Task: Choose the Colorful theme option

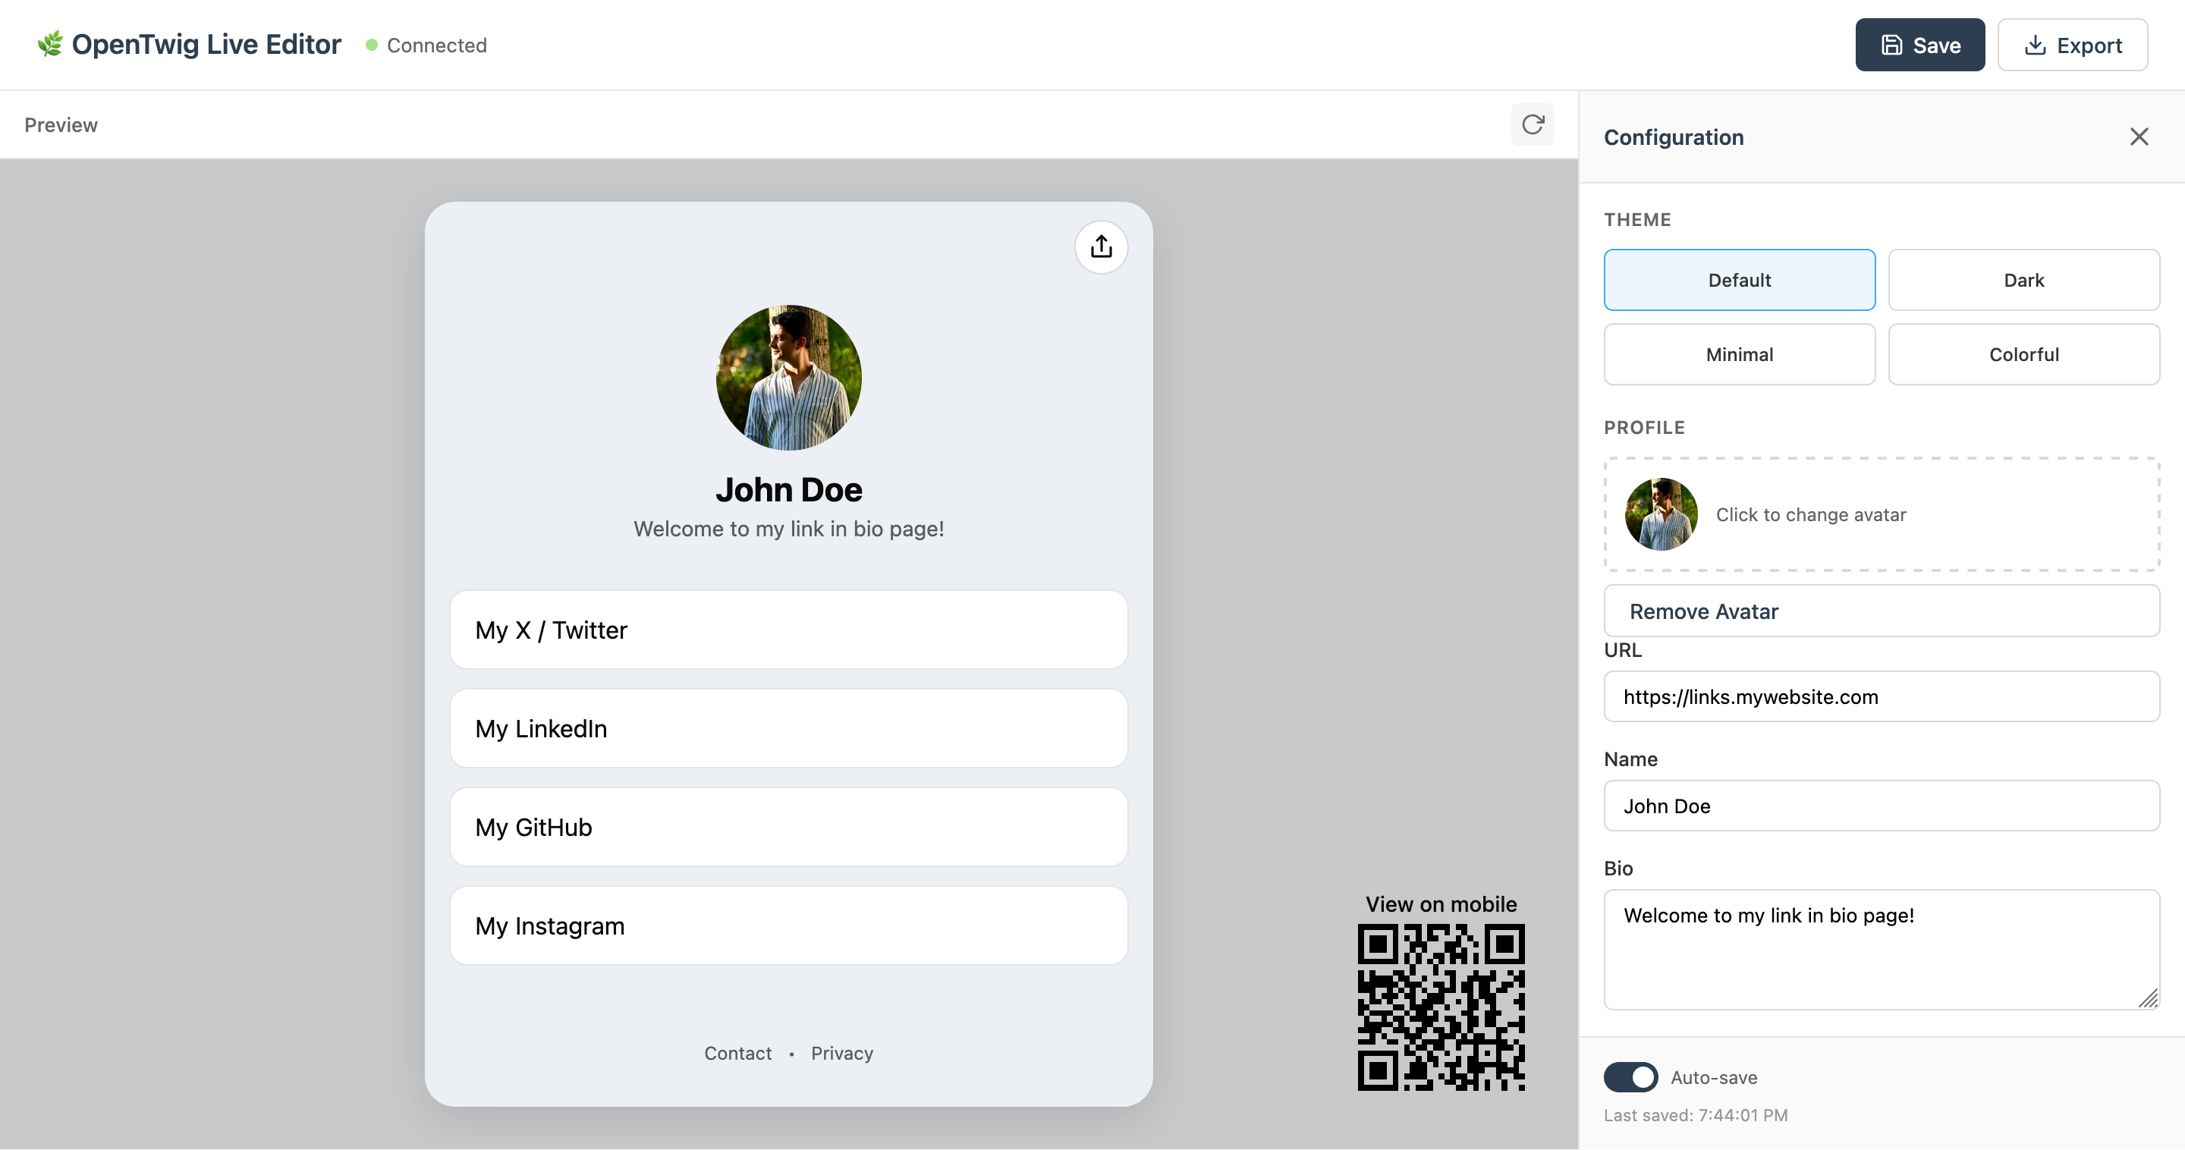Action: click(x=2023, y=354)
